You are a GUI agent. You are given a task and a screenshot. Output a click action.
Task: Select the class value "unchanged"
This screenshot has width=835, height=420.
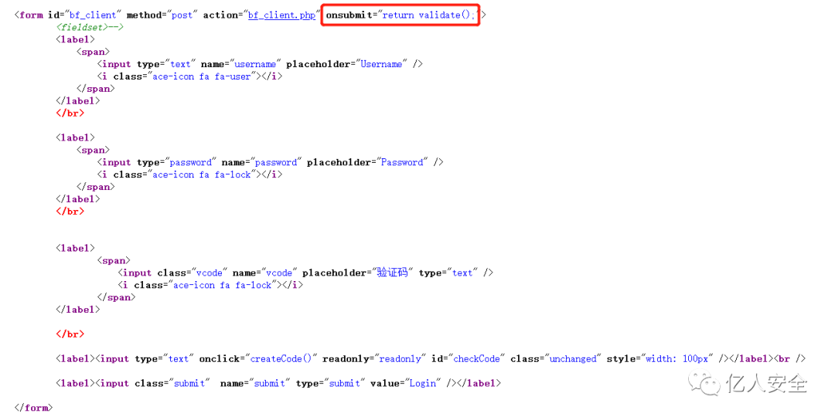pyautogui.click(x=573, y=359)
